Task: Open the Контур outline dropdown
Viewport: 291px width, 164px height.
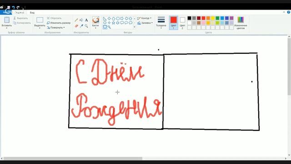Action: (145, 18)
